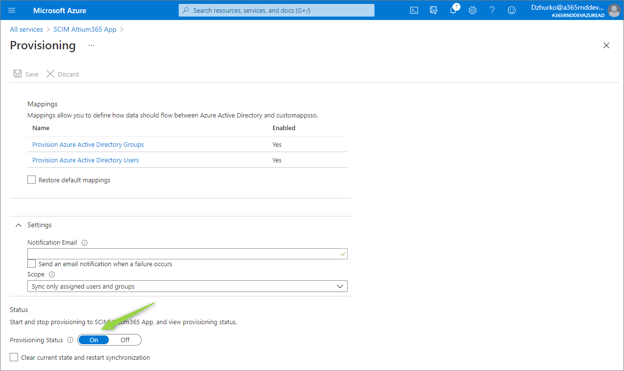Open Provision Azure Active Directory Groups mapping
Screen dimensions: 624x371
pos(88,145)
